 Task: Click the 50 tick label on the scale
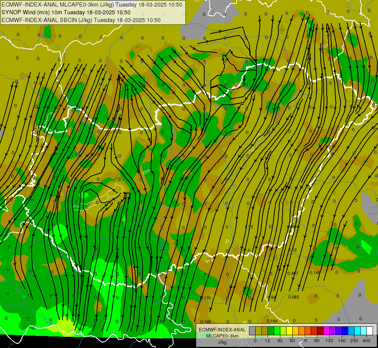(x=292, y=341)
